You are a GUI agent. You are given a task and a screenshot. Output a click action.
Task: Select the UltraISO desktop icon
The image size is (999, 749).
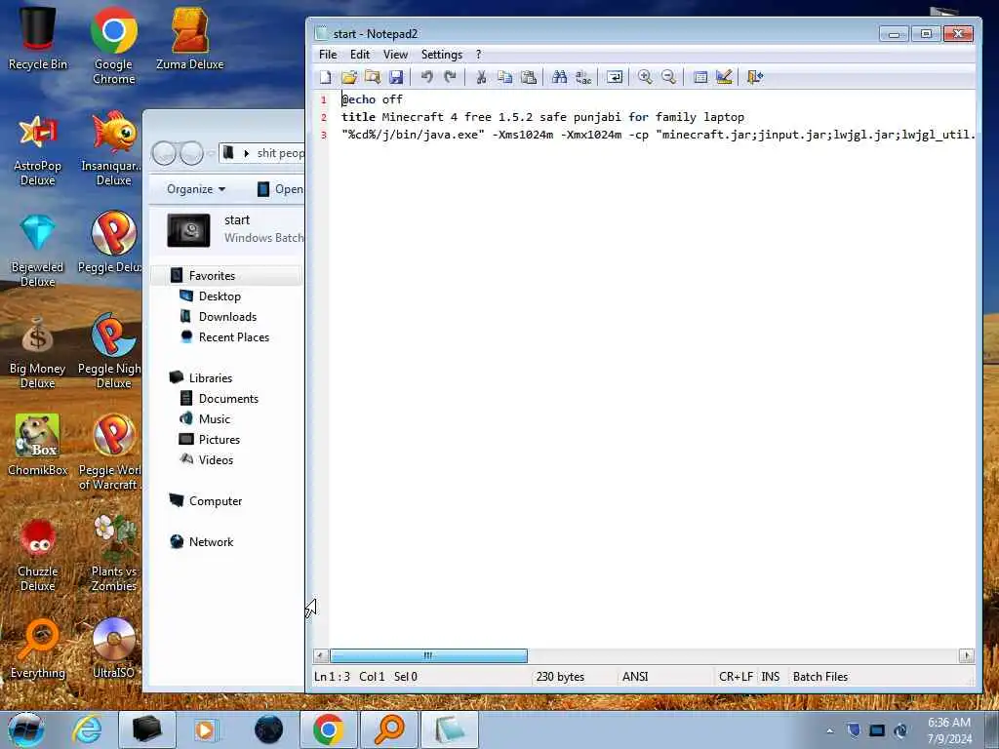coord(113,648)
